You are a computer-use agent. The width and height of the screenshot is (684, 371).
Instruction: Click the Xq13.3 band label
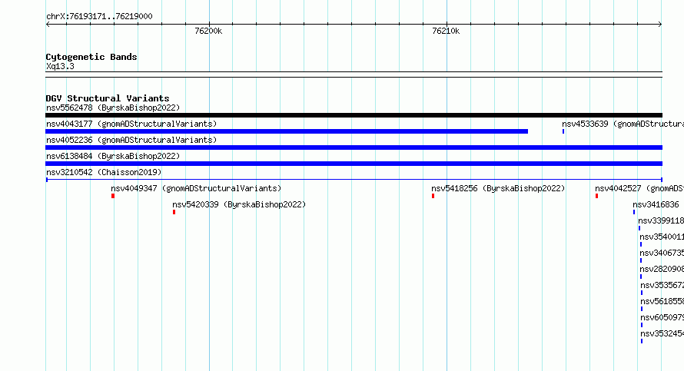tap(60, 66)
